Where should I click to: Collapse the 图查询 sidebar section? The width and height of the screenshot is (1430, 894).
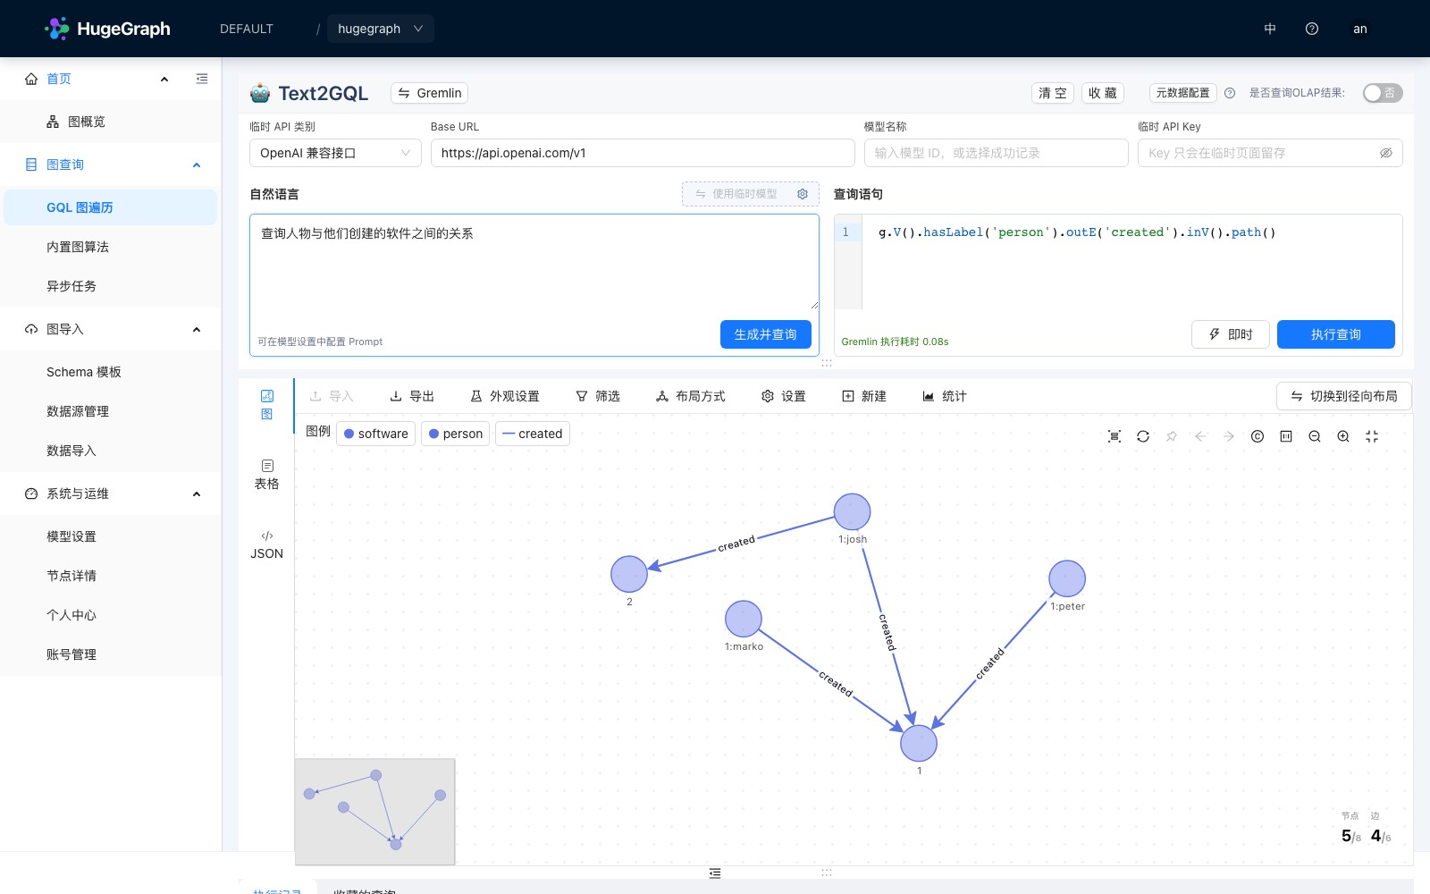pos(197,164)
